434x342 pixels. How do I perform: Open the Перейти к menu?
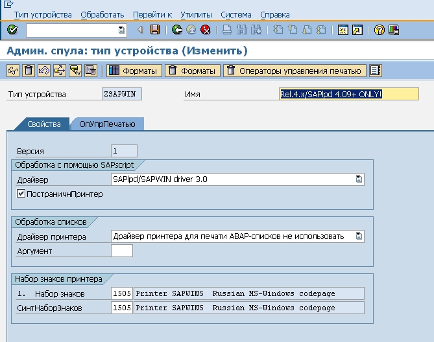(x=152, y=15)
